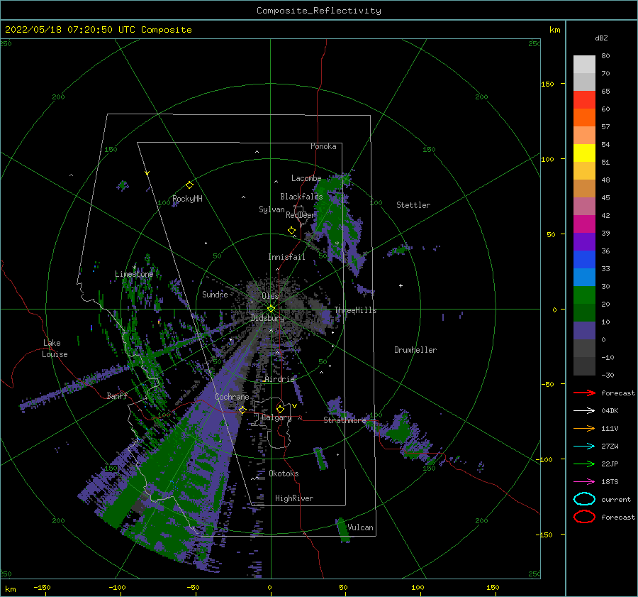This screenshot has width=638, height=597.
Task: Click the white 04DK arrow icon
Action: tap(584, 411)
